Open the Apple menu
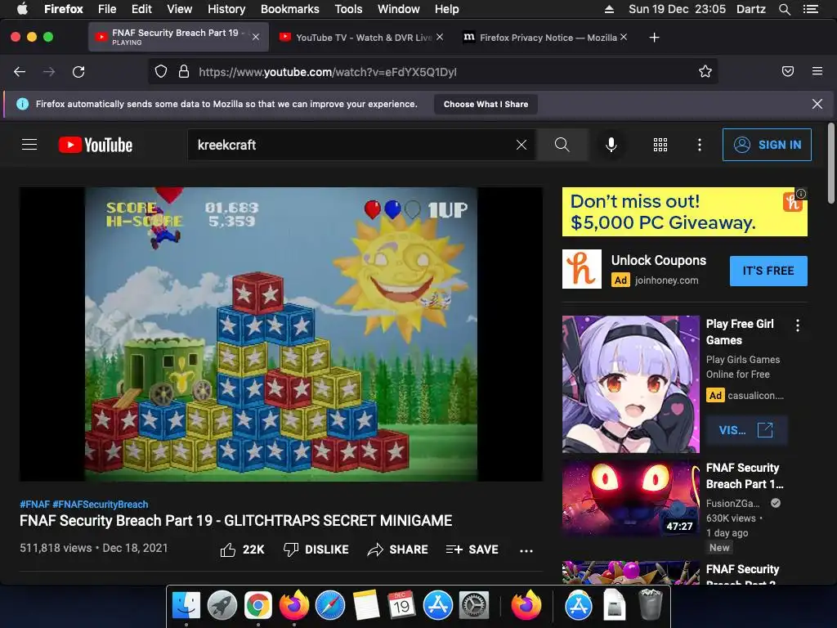Image resolution: width=837 pixels, height=628 pixels. 22,9
